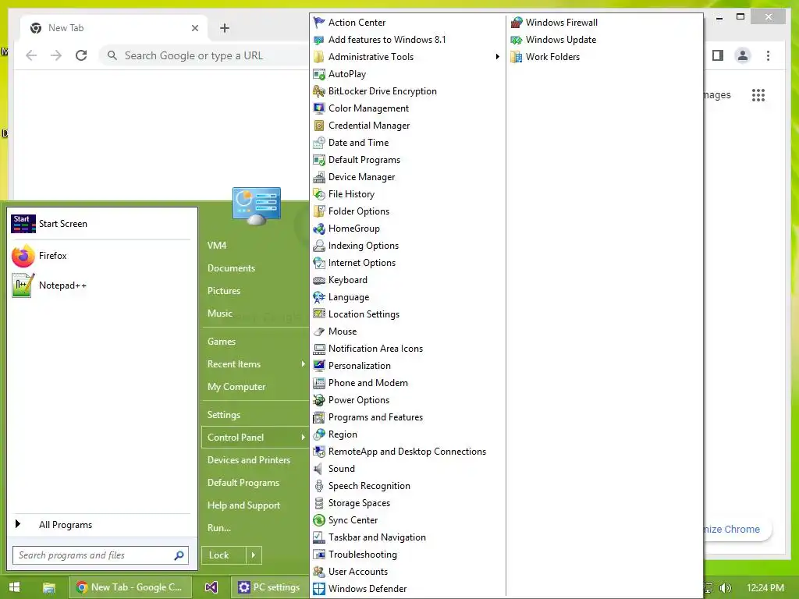Switch to New Tab - Google Chrome taskbar button
The height and width of the screenshot is (599, 799).
point(130,587)
